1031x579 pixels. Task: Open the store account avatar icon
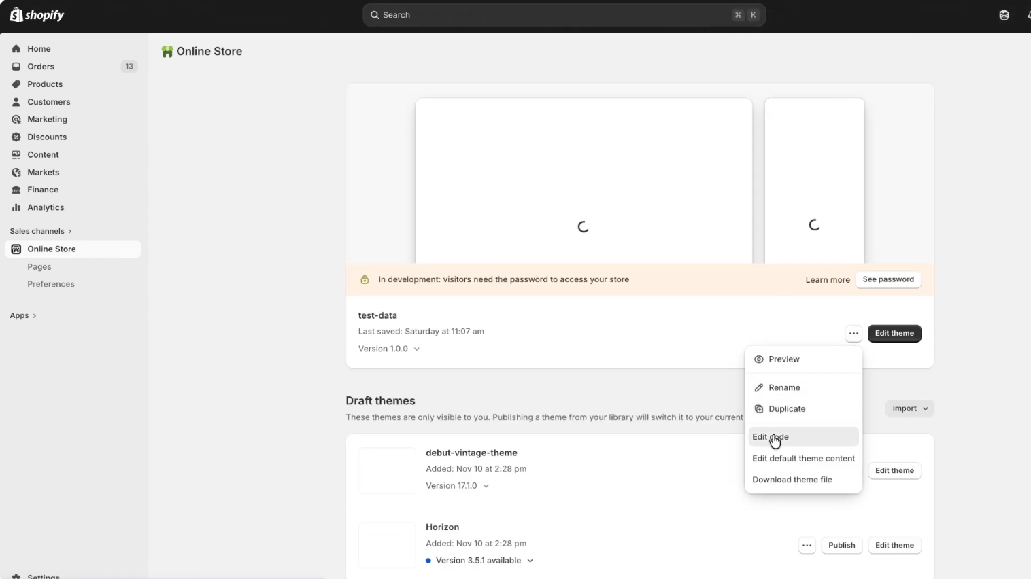point(1004,15)
